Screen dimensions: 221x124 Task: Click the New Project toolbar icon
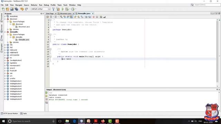[8, 9]
